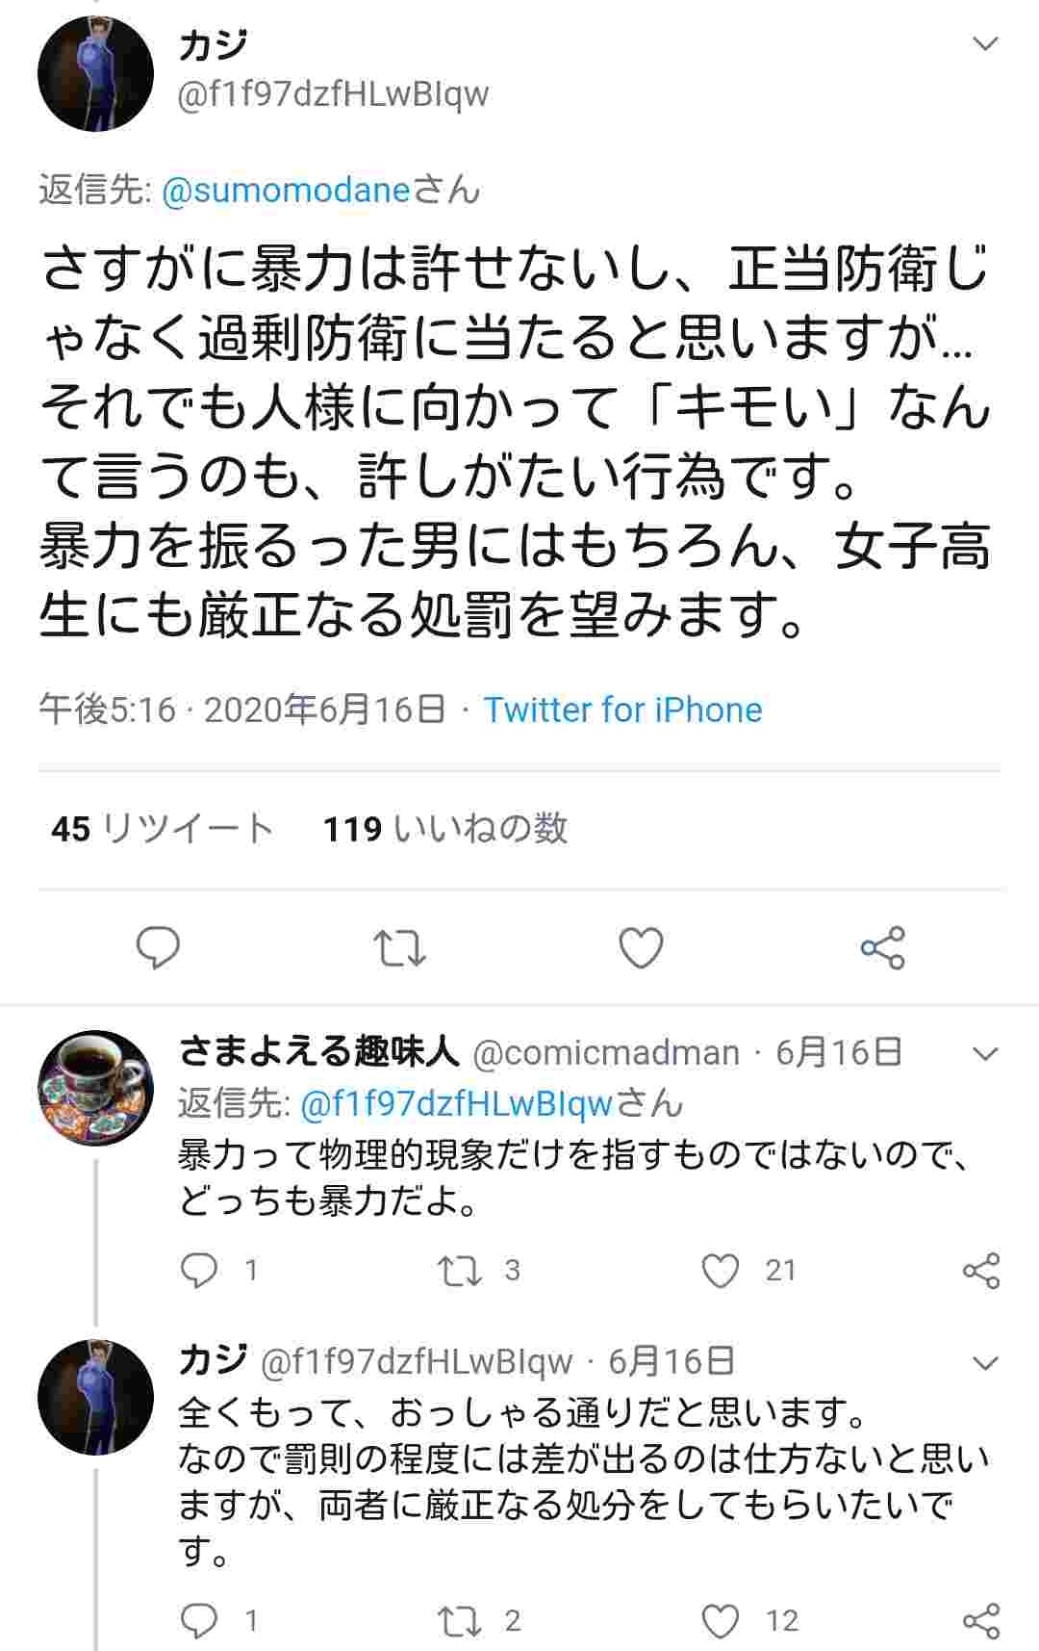The image size is (1039, 1651).
Task: Open more options on カジ's bottom reply
Action: pyautogui.click(x=986, y=1362)
